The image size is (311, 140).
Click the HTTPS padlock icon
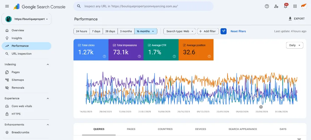pyautogui.click(x=7, y=114)
